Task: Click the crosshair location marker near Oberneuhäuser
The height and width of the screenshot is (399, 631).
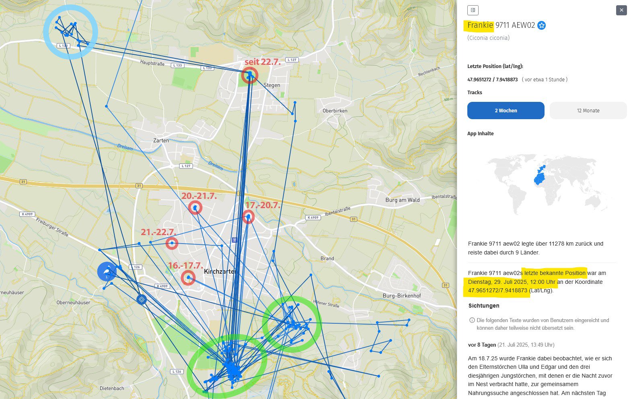Action: tap(142, 300)
